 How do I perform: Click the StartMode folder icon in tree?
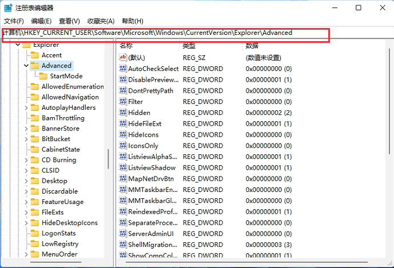(x=43, y=76)
